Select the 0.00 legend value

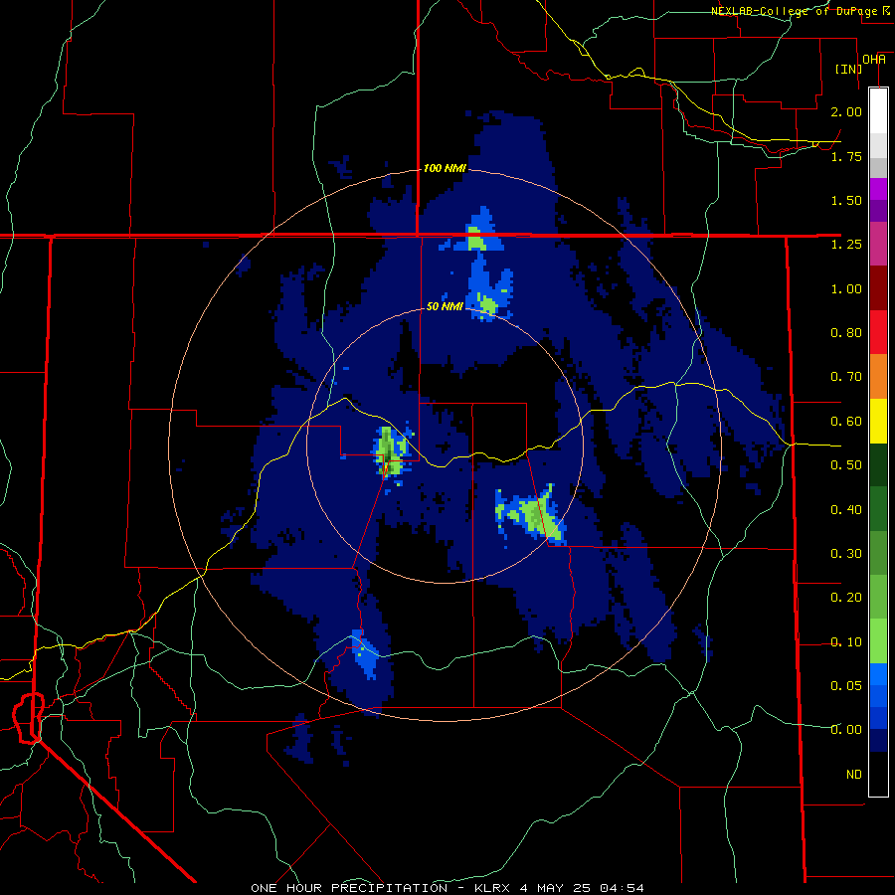click(x=846, y=730)
